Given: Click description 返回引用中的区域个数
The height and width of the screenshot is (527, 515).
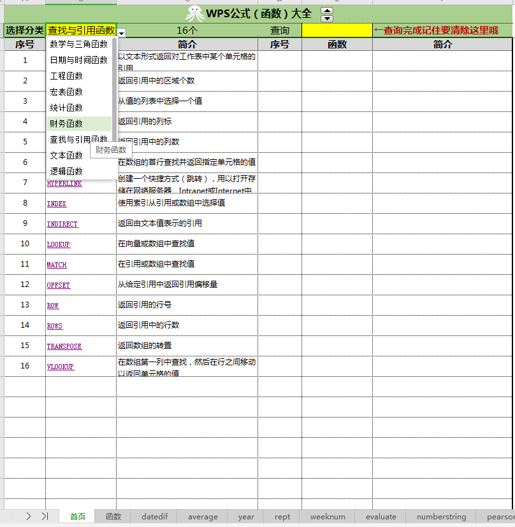Looking at the screenshot, I should point(156,81).
